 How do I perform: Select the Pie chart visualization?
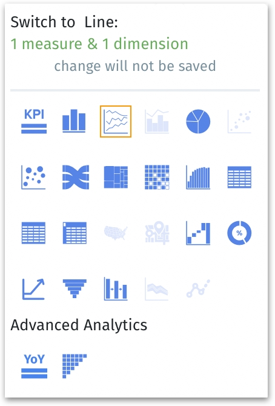tap(198, 121)
